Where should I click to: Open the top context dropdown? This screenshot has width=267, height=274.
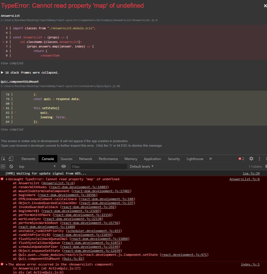[37, 167]
